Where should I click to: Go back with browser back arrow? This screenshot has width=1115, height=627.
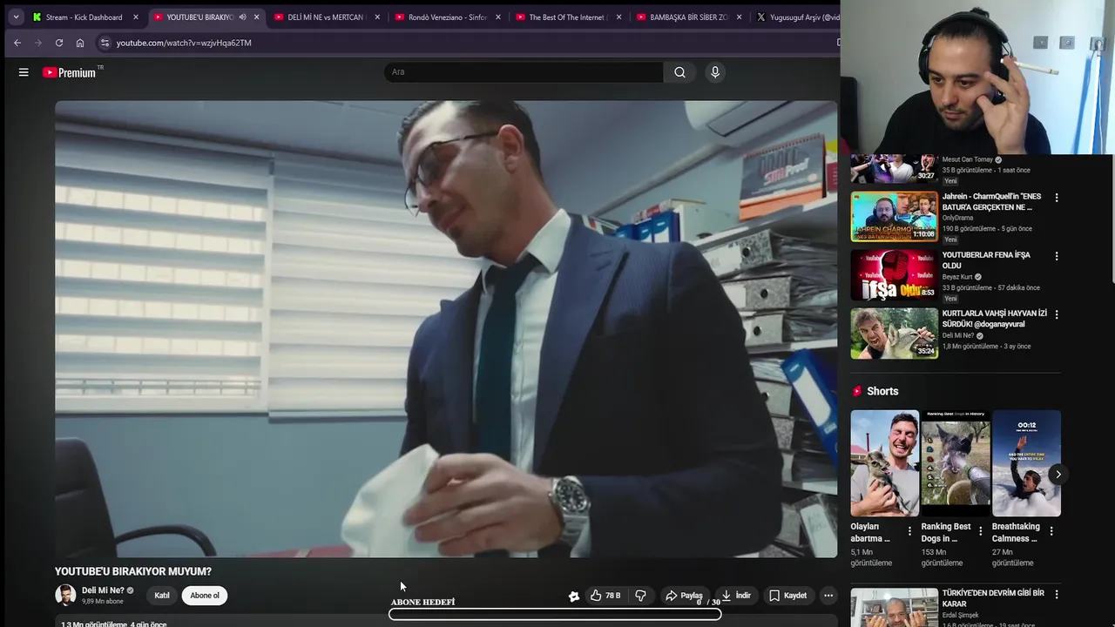17,43
